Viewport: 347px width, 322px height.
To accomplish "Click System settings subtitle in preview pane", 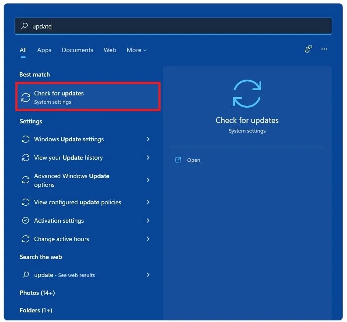I will click(x=247, y=131).
